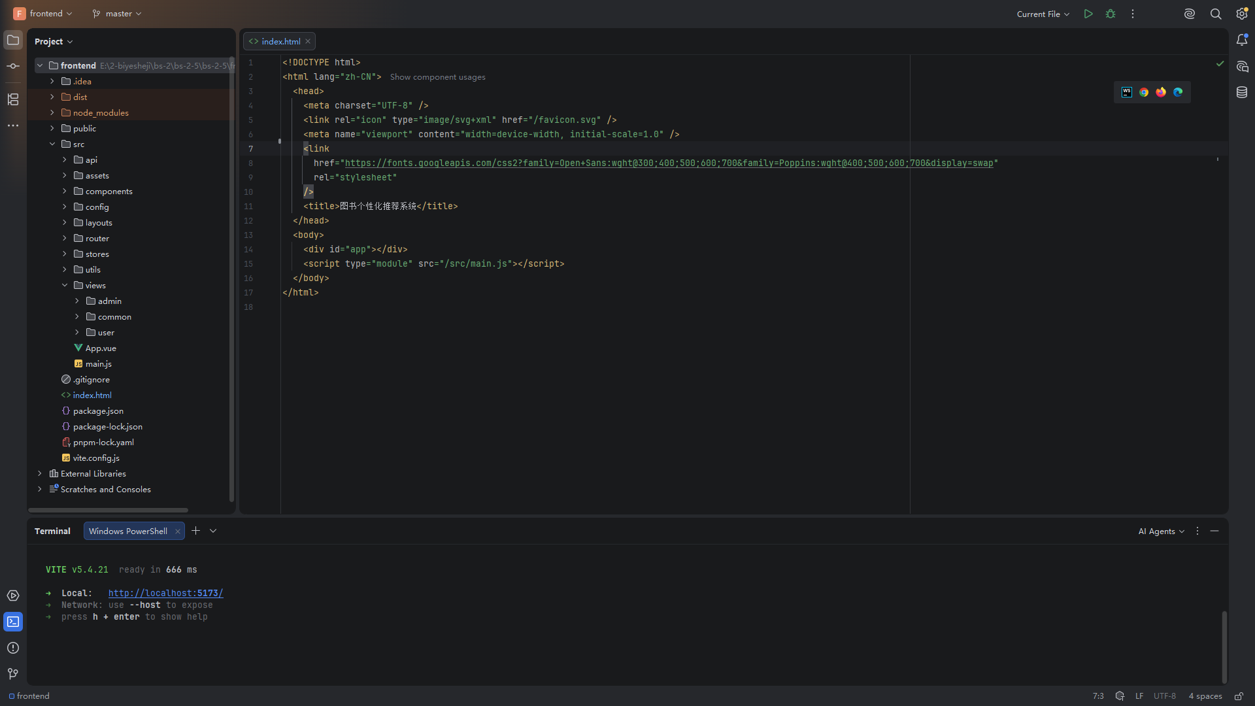Screen dimensions: 1255x706
Task: Debug the current file
Action: [1111, 14]
